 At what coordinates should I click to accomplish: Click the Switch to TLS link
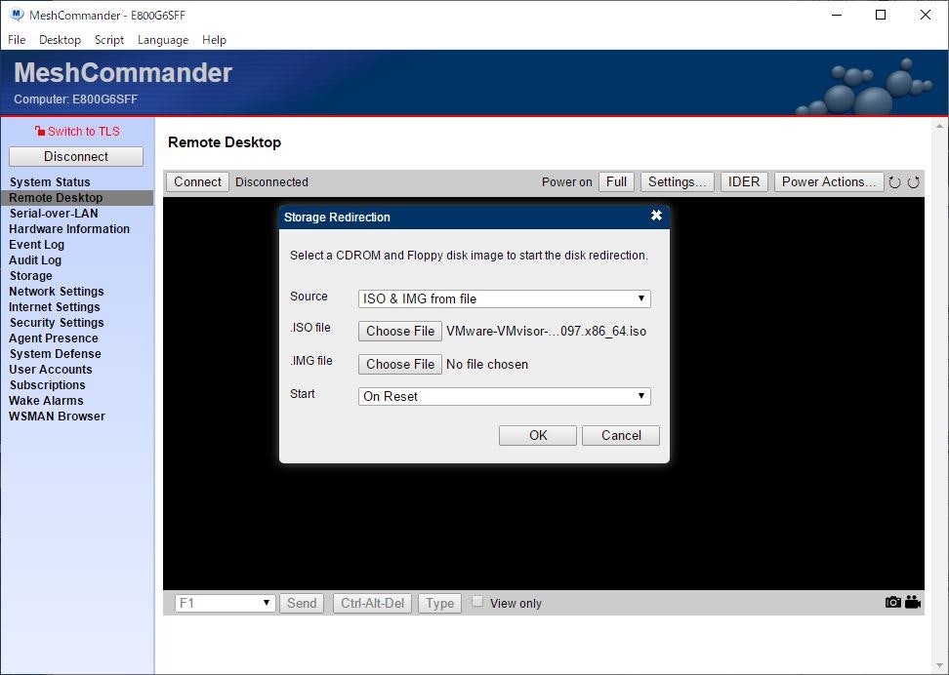[x=77, y=132]
